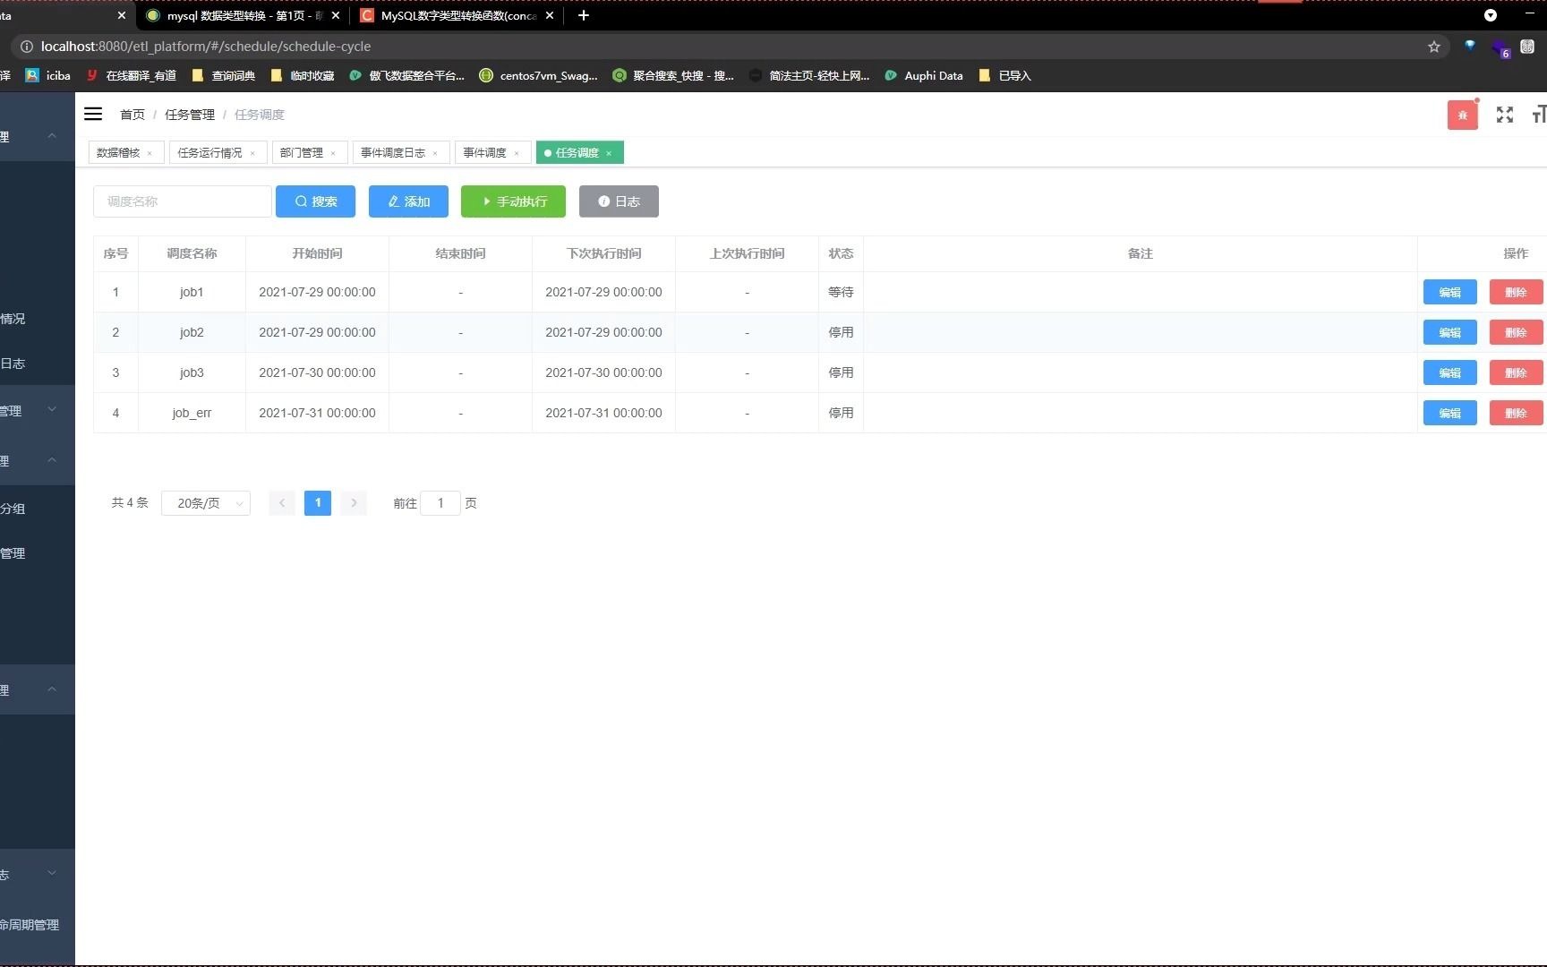
Task: Close the 部门管理 tag
Action: (x=333, y=153)
